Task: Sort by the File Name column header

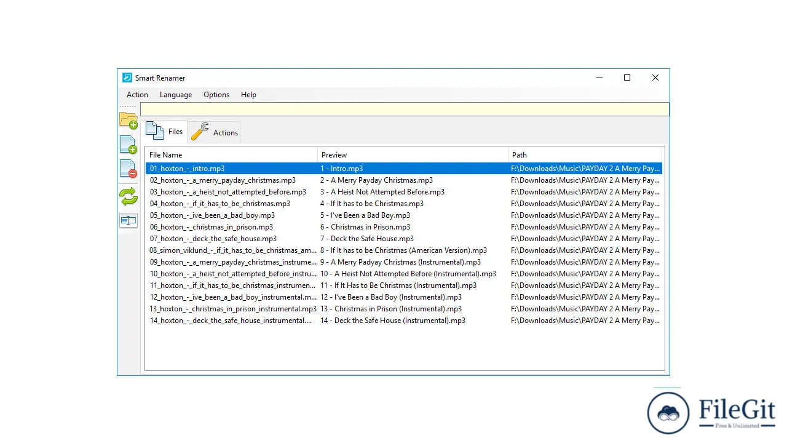Action: tap(231, 155)
